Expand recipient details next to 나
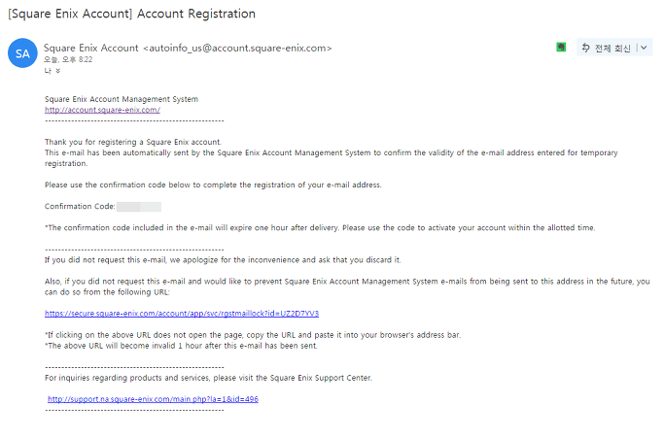 [x=58, y=71]
